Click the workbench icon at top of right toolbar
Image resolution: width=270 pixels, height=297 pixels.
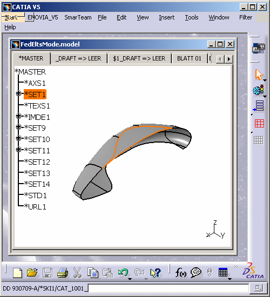pos(259,48)
